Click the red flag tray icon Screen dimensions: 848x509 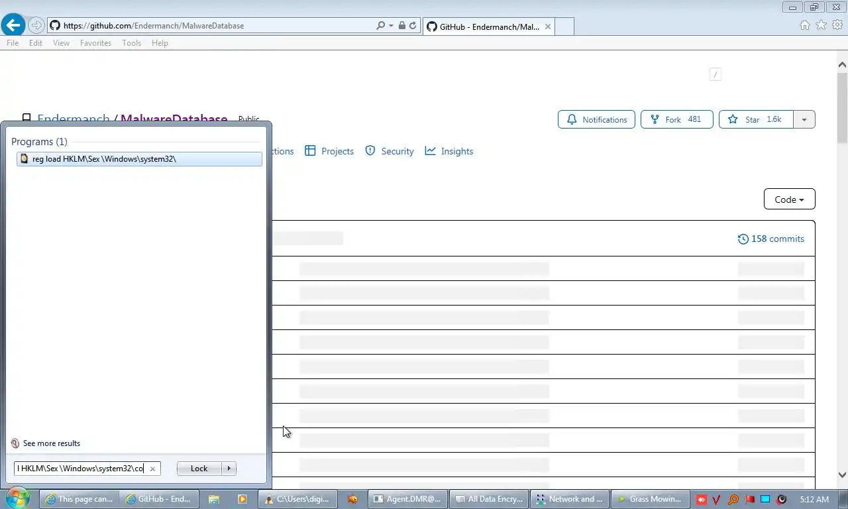pos(749,499)
